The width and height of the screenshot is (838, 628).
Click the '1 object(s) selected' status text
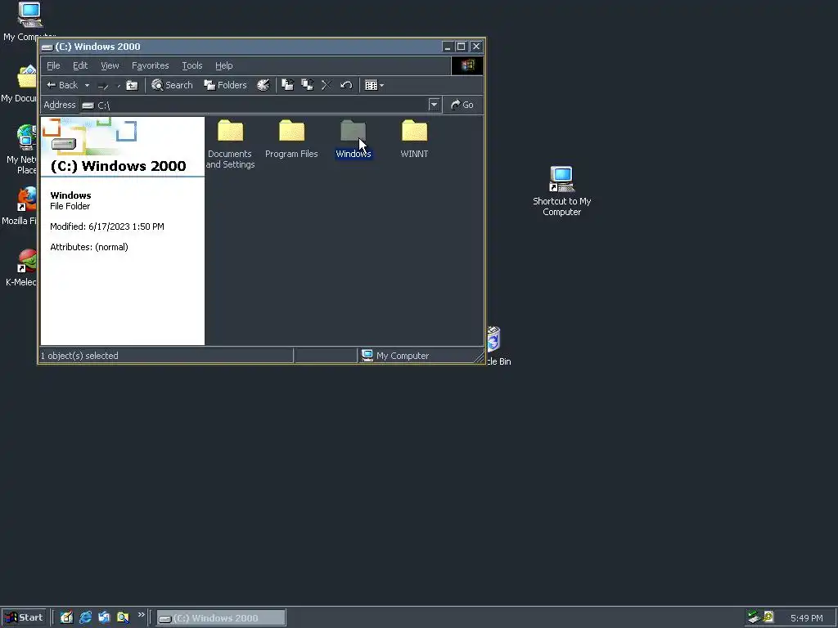79,356
